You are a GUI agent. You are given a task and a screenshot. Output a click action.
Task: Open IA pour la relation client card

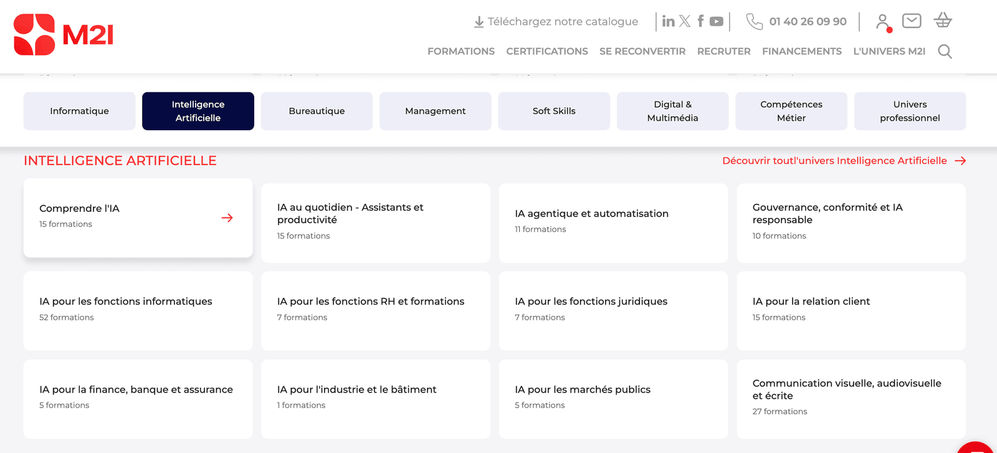pos(851,311)
